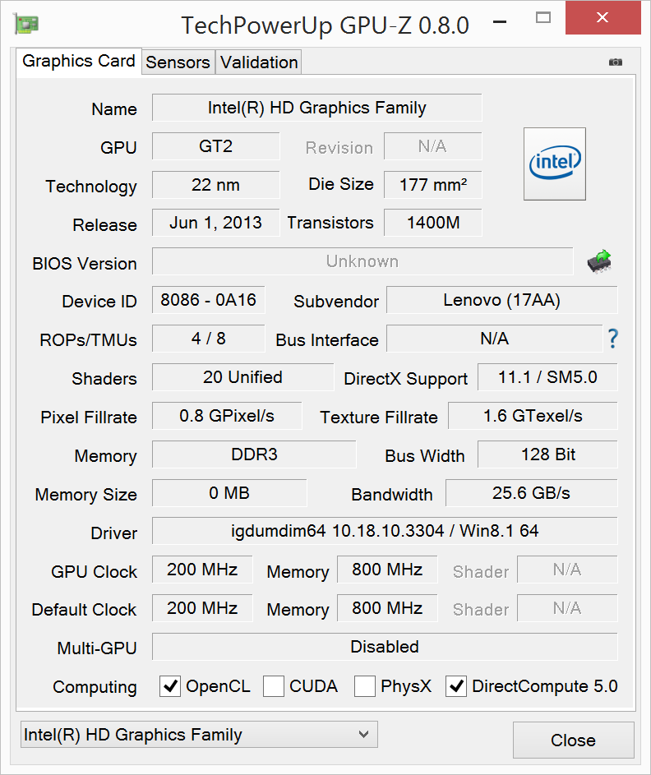The image size is (651, 775).
Task: Open the Validation tab
Action: (259, 62)
